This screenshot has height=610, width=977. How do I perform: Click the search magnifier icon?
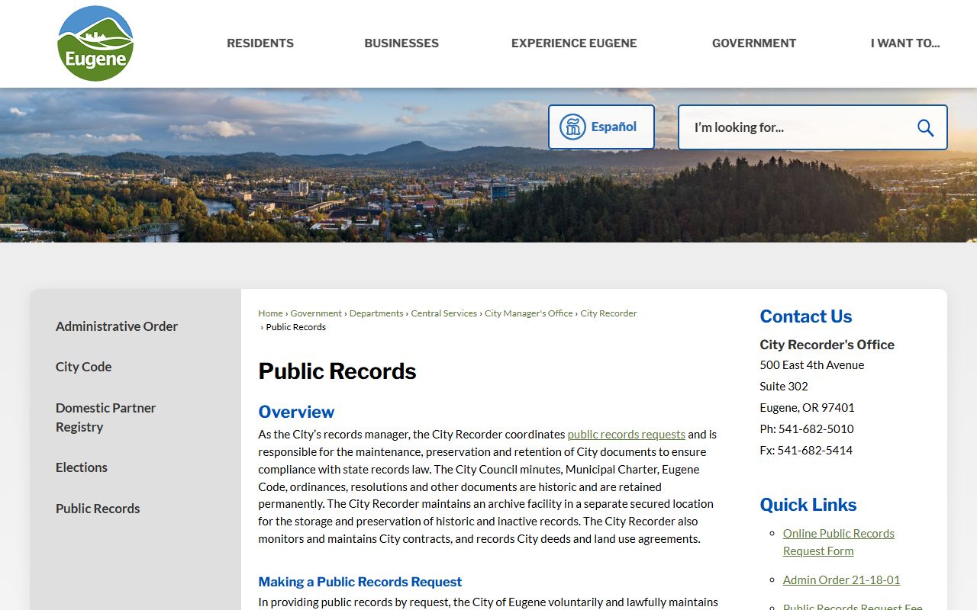point(925,127)
